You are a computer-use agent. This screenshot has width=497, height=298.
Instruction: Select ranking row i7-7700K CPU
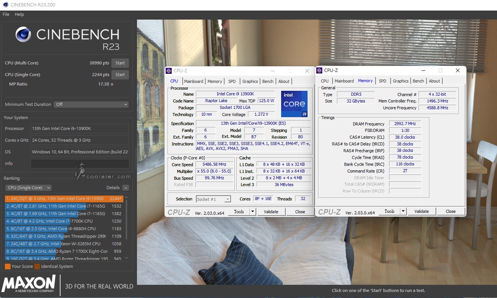64,221
